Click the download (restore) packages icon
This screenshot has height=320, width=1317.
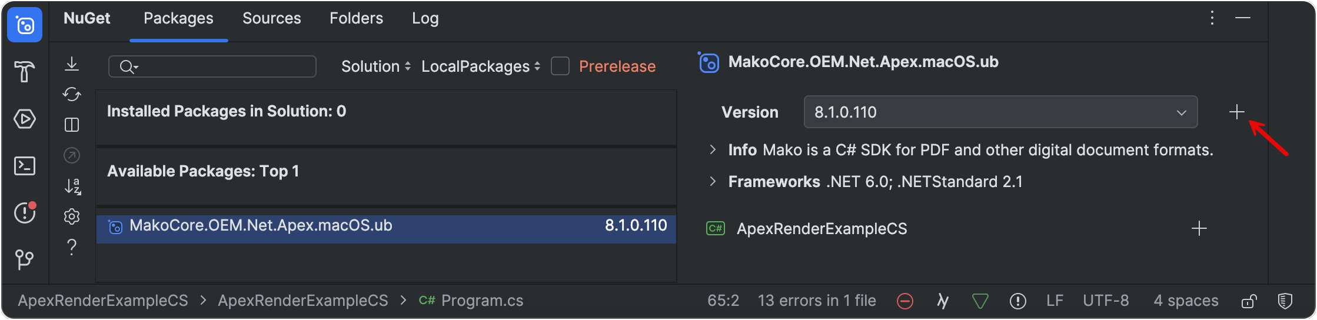(72, 64)
